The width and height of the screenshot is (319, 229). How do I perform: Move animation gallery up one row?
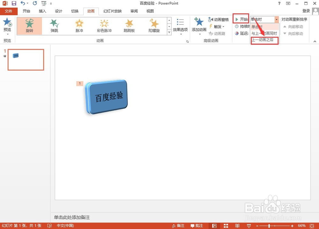click(169, 20)
